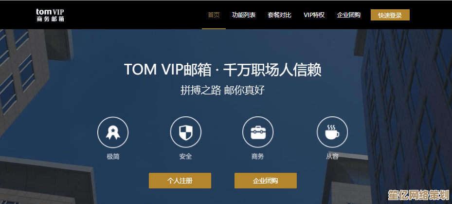Click the shield security icon
The image size is (452, 204).
point(186,132)
